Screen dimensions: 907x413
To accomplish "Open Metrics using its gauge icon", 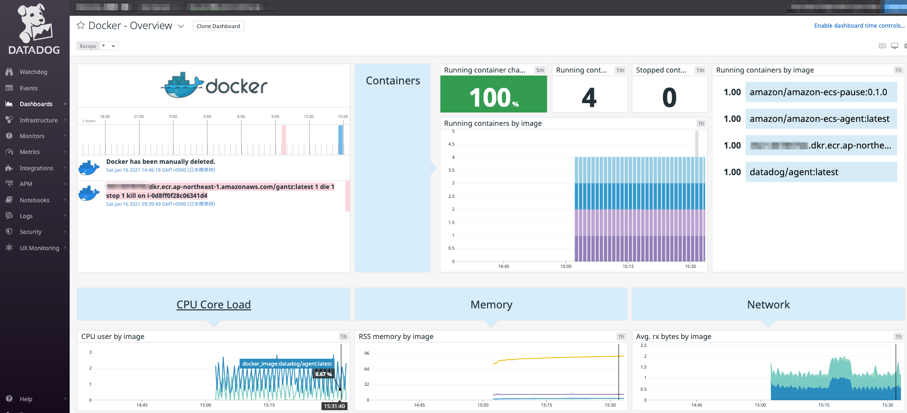I will [9, 152].
